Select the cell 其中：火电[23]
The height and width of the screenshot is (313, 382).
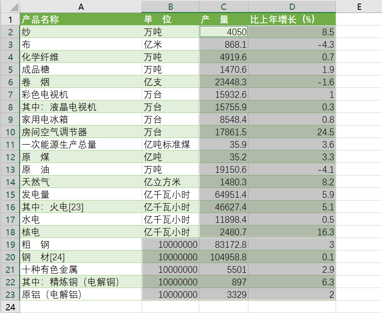81,207
